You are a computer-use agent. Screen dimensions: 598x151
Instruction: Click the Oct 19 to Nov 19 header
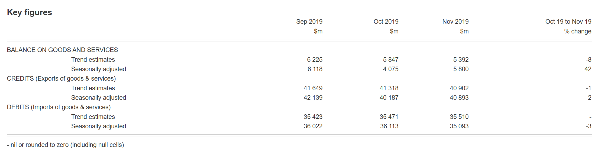point(568,22)
